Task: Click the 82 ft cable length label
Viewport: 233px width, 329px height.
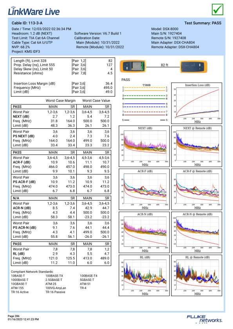Action: [x=164, y=65]
